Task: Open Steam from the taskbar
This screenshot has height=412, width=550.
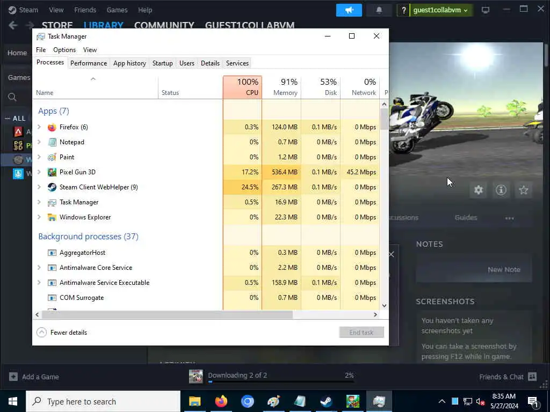Action: [x=326, y=401]
